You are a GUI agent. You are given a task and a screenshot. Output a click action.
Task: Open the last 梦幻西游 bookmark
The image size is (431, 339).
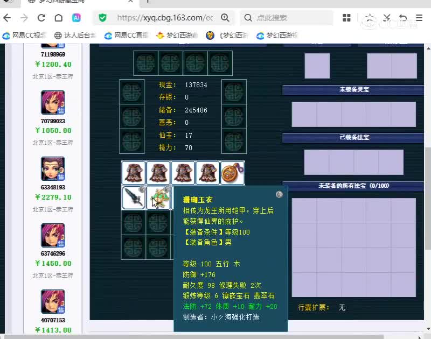point(277,36)
